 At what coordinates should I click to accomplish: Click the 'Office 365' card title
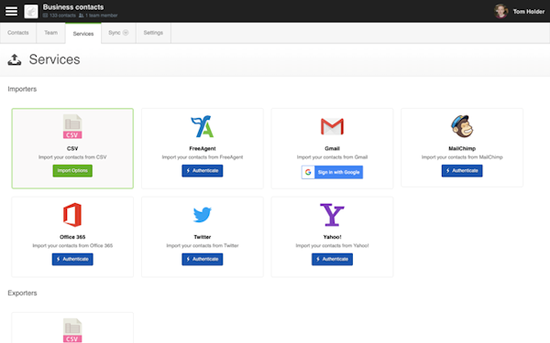click(72, 237)
